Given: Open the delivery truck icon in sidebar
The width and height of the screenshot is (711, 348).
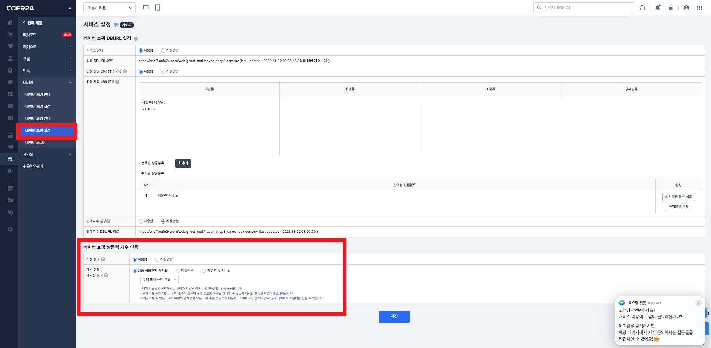Looking at the screenshot, I should coord(10,171).
